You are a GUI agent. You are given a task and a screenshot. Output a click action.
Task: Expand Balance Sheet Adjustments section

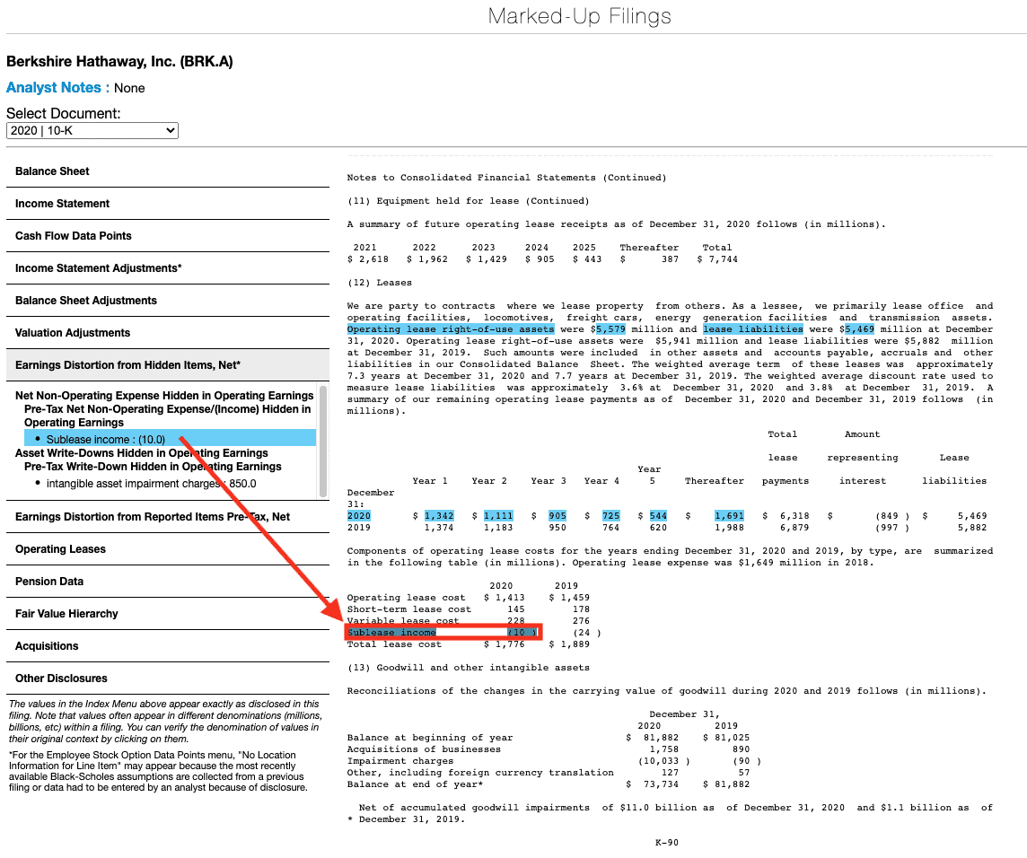(168, 301)
